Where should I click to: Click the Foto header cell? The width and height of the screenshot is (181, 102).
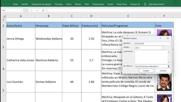pos(164,25)
